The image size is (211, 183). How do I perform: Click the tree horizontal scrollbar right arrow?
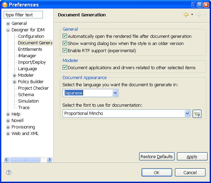point(49,159)
